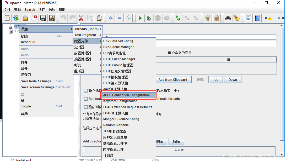Screen dimensions: 286x161
Task: Select JDBC Connection Configuration
Action: (129, 95)
